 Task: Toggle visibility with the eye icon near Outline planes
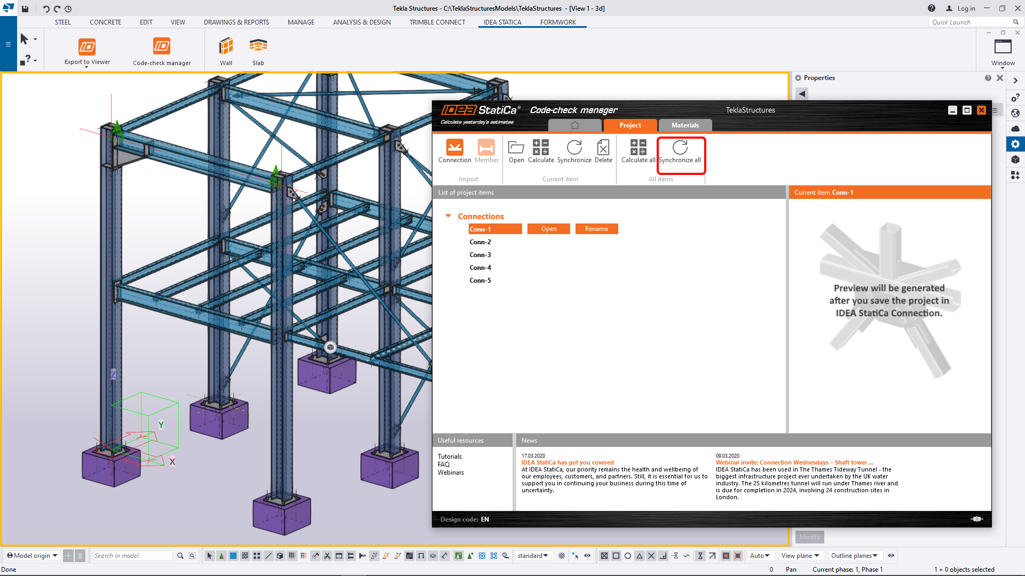click(x=890, y=556)
